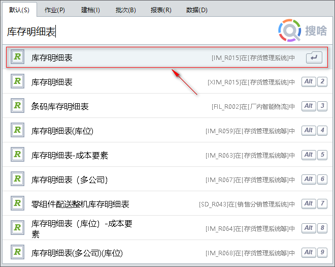This screenshot has width=335, height=267.
Task: Click the [IM_R063]在[存货管理系统等]中 label
Action: tap(250, 155)
